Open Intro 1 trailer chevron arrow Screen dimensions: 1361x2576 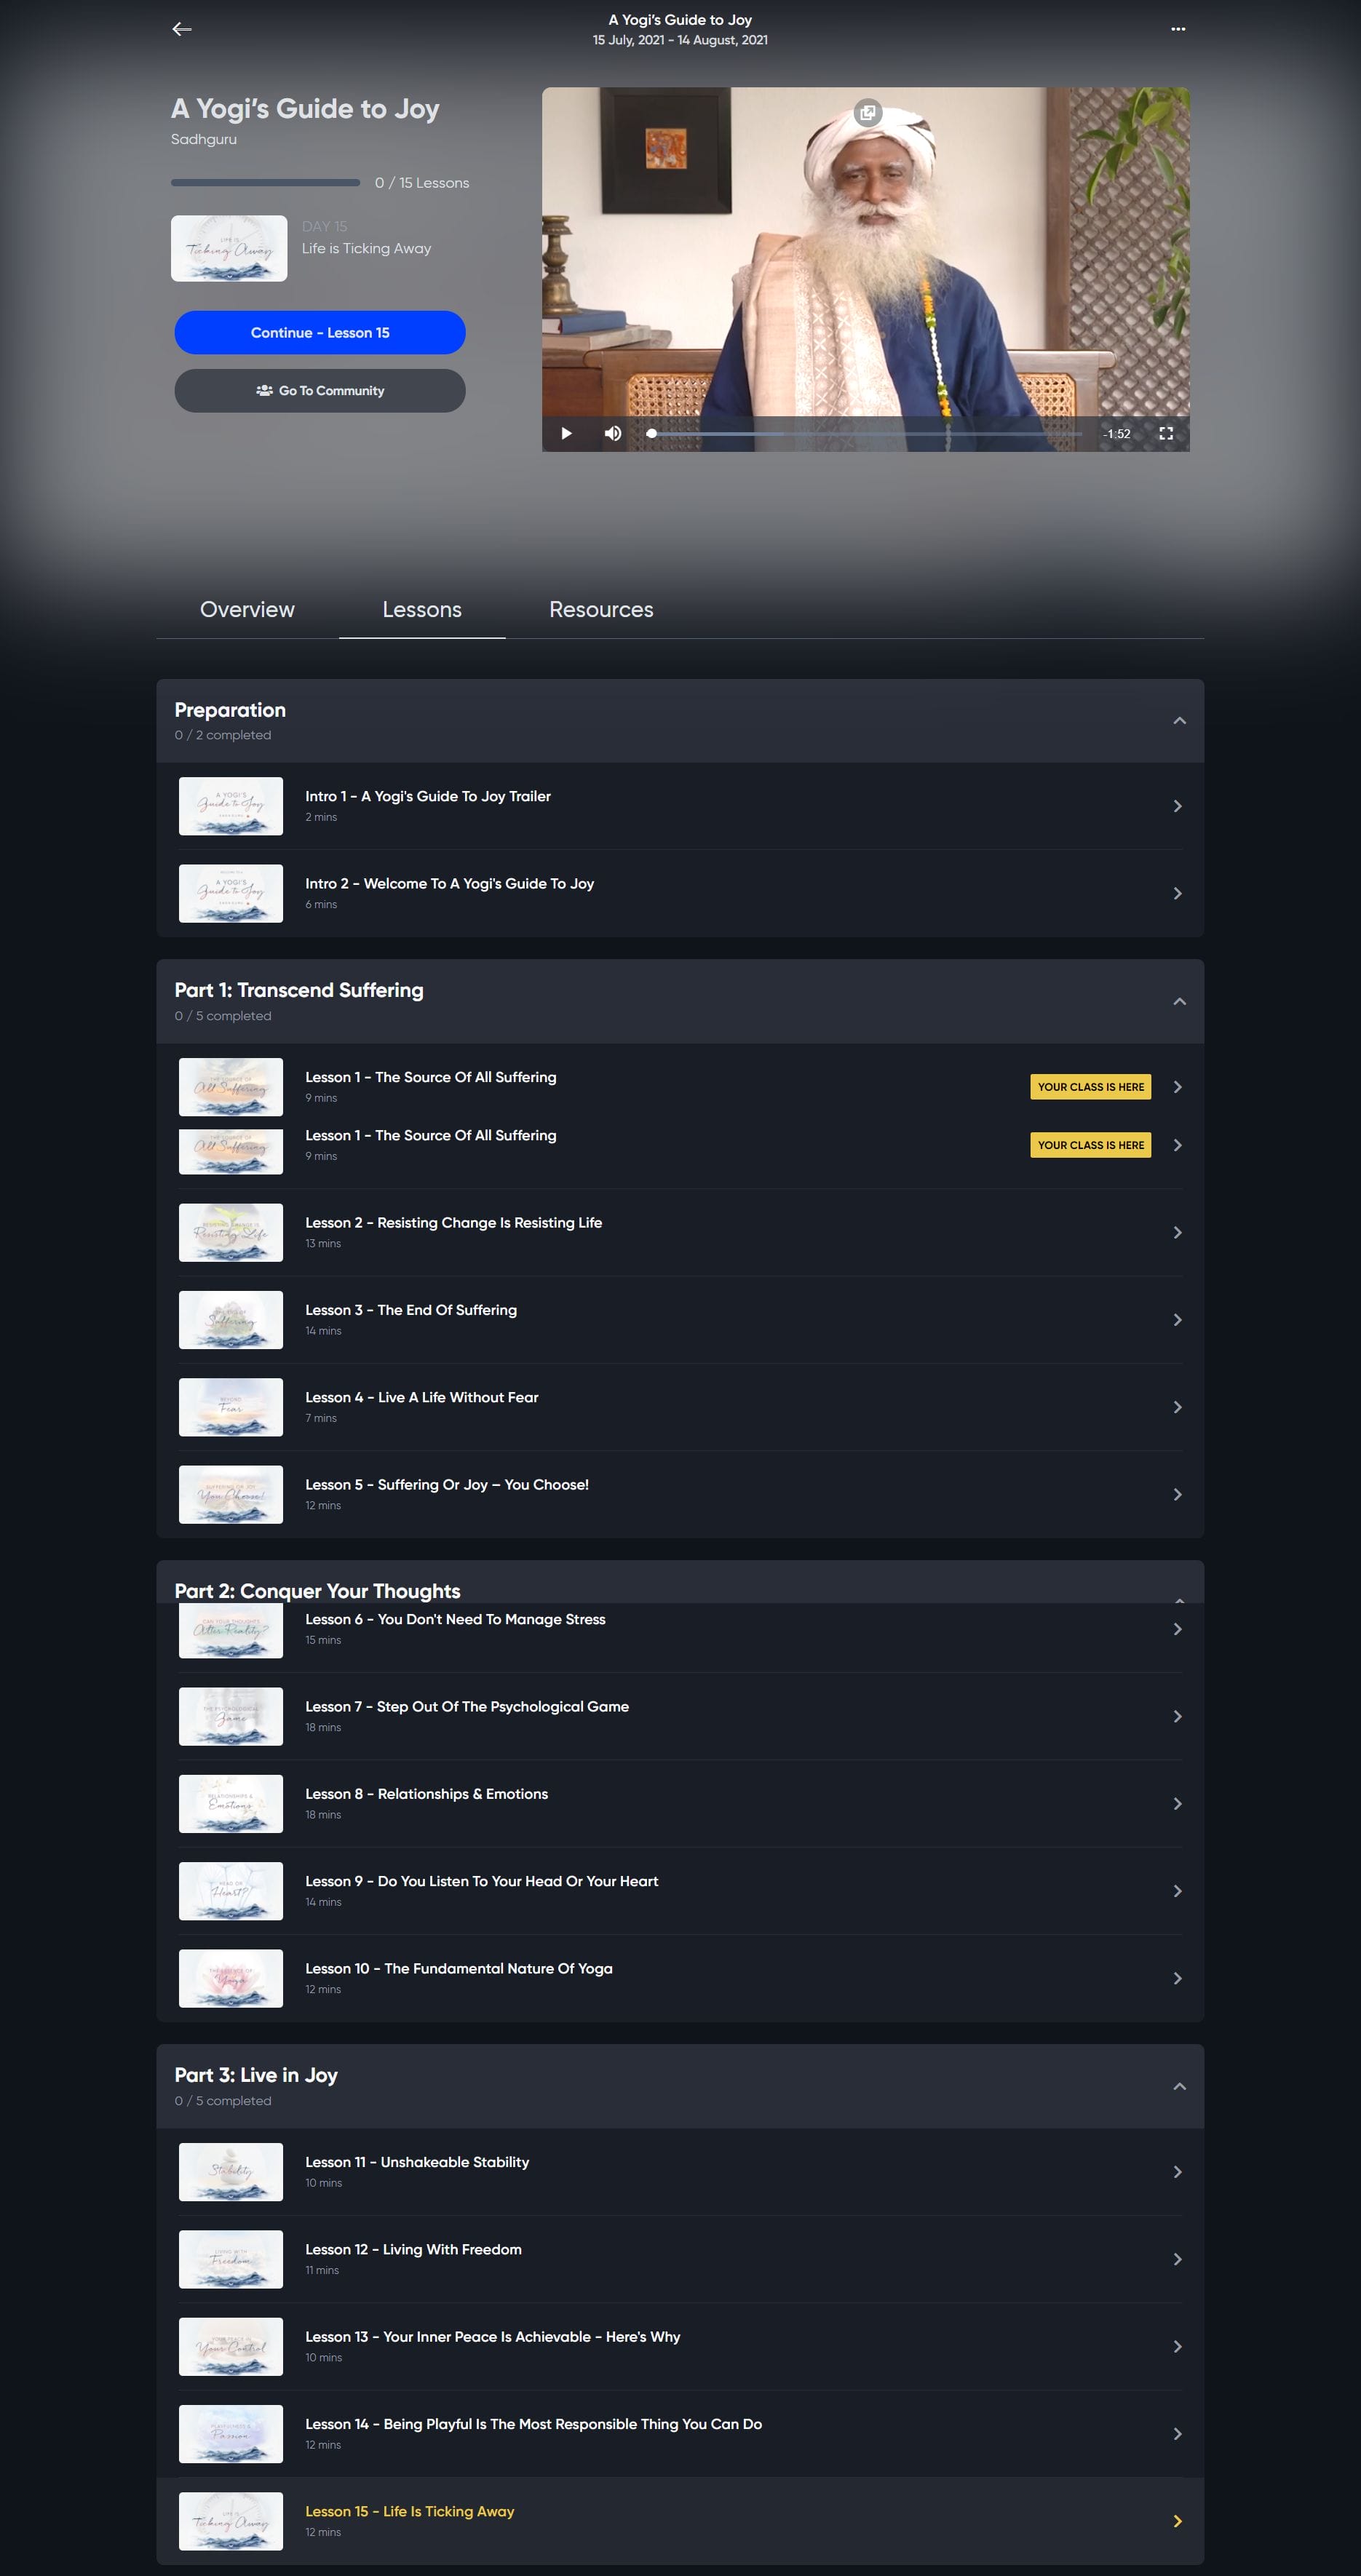(x=1177, y=806)
